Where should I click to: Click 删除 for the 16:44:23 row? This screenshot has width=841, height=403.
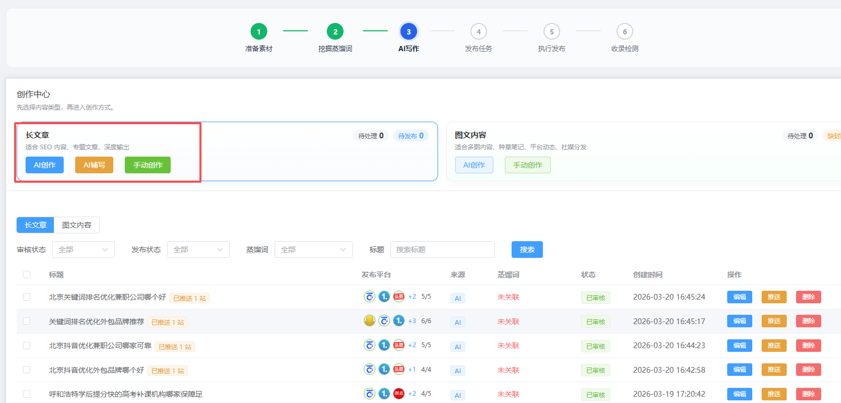(x=809, y=346)
